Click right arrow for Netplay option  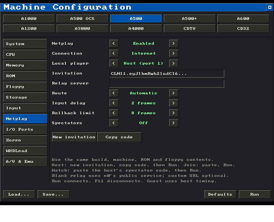point(173,44)
